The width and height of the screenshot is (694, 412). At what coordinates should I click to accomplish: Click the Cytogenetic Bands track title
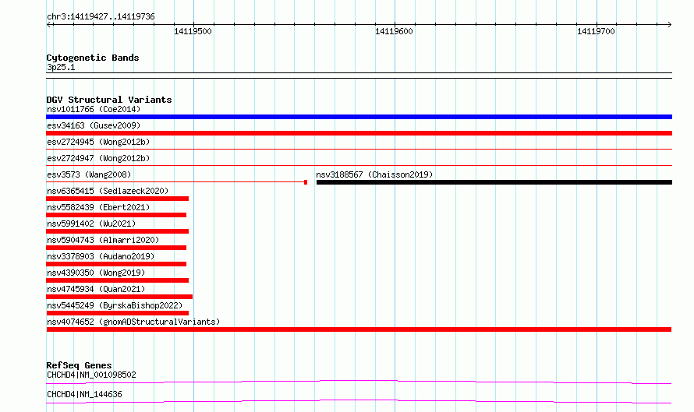[93, 58]
